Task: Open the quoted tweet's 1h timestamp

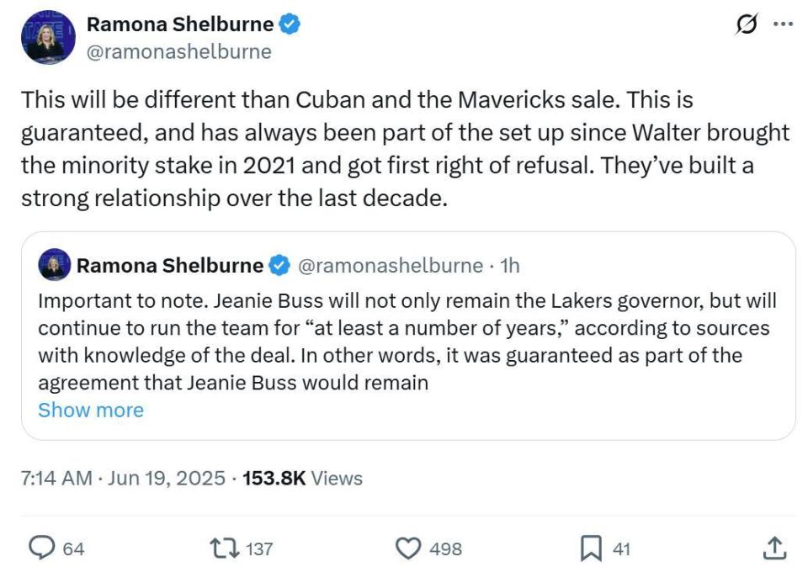Action: click(509, 266)
